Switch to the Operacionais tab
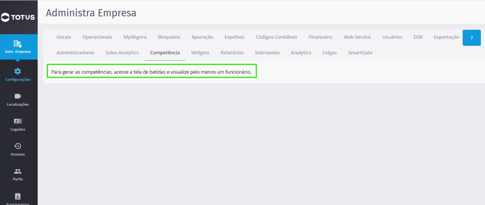 click(97, 37)
